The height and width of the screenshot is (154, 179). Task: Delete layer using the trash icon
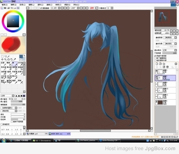point(168,67)
